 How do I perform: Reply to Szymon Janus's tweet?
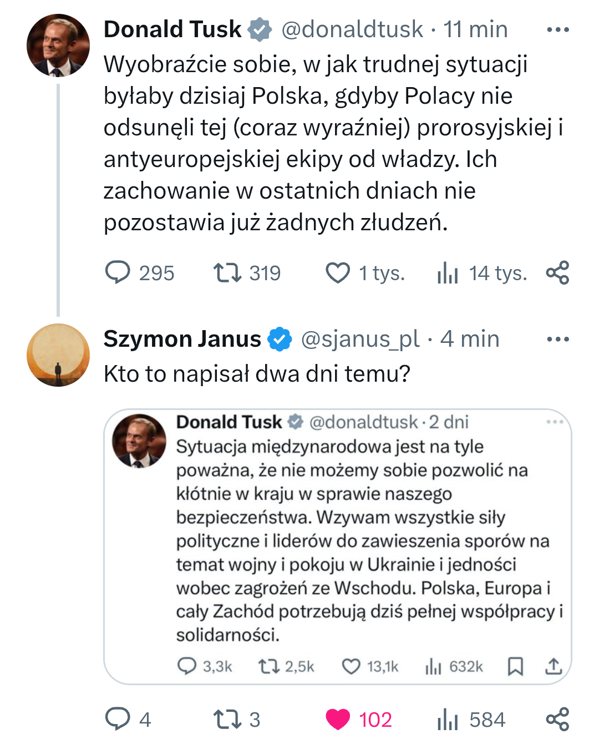118,720
